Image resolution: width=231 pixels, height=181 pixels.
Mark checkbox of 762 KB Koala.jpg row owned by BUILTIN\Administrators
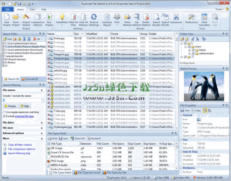point(49,38)
